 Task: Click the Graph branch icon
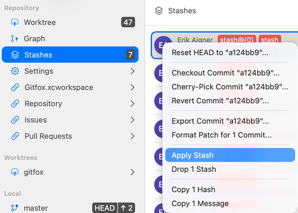point(14,39)
